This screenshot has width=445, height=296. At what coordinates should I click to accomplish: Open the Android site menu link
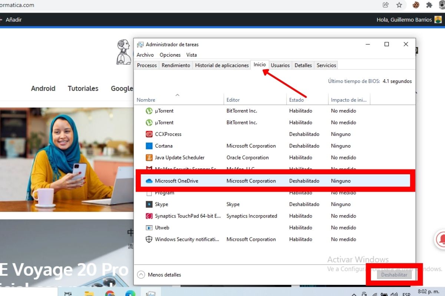pyautogui.click(x=43, y=88)
